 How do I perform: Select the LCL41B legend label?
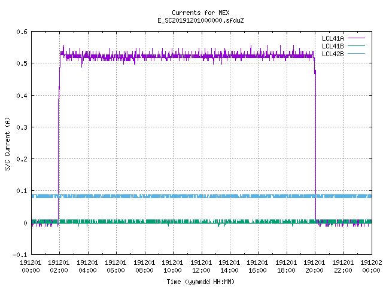333,46
